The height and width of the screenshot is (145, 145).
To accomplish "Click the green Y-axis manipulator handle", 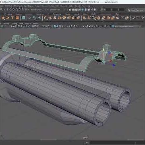I will [x=116, y=62].
